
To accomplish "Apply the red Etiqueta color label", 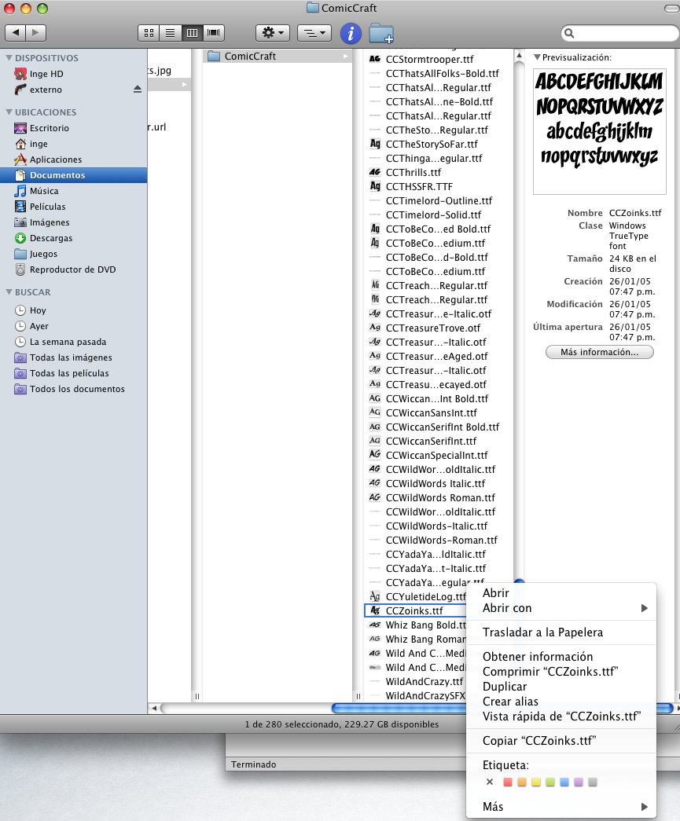I will click(x=507, y=782).
